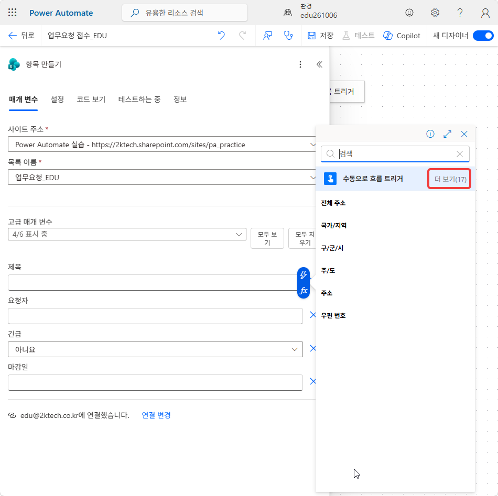This screenshot has height=496, width=498.
Task: Open the settings gear icon
Action: pos(435,13)
